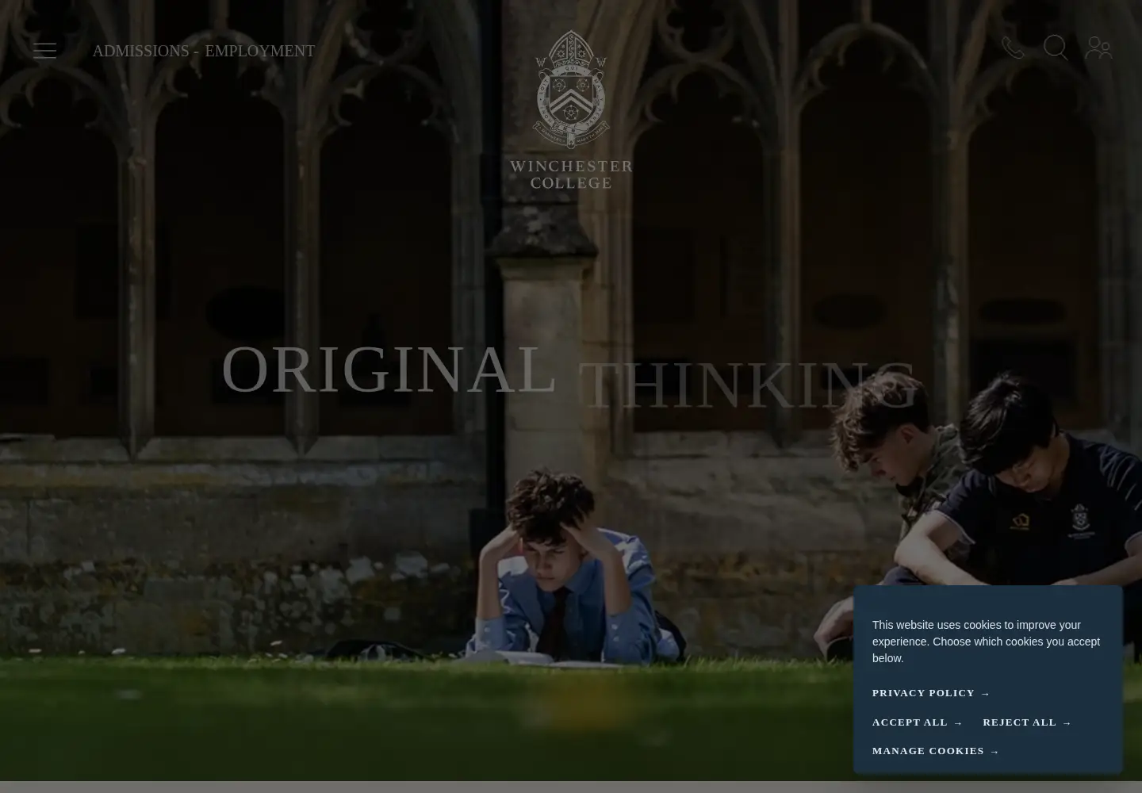Image resolution: width=1142 pixels, height=793 pixels.
Task: Open the Privacy Policy link
Action: (931, 693)
